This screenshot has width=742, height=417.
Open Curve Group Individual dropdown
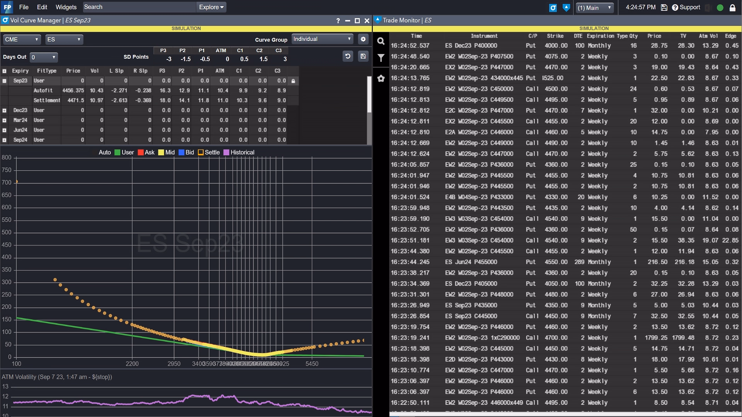(x=322, y=39)
